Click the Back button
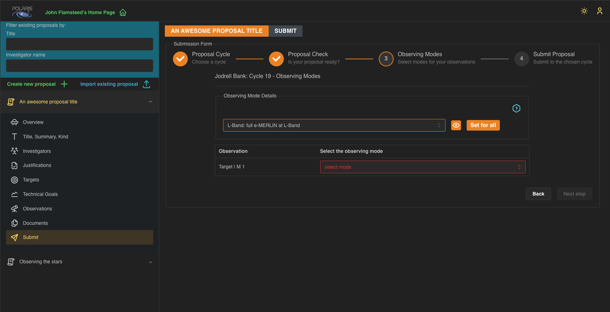Viewport: 610px width, 312px height. pyautogui.click(x=538, y=194)
